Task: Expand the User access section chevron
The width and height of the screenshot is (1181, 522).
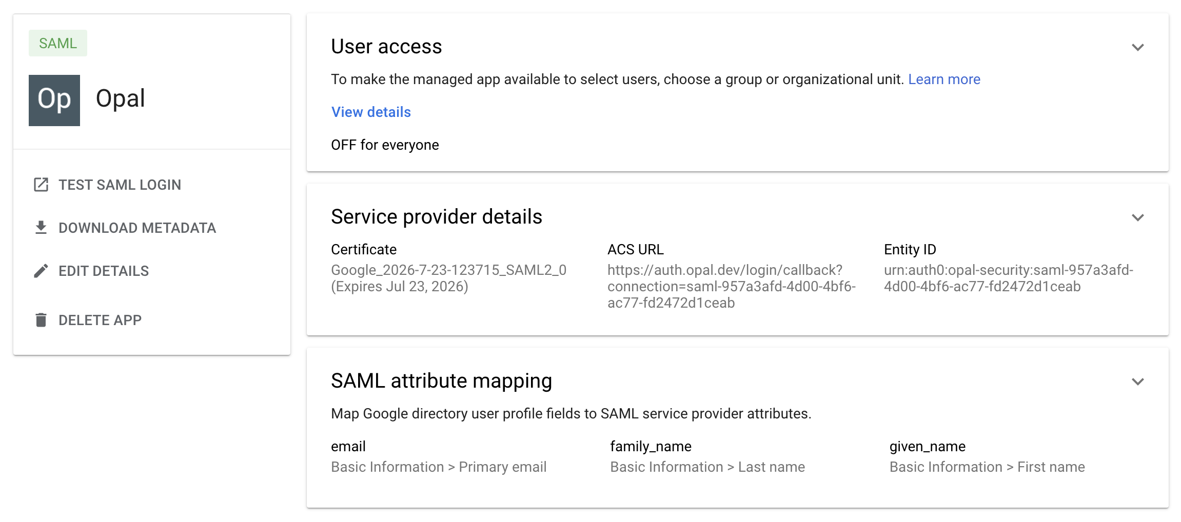Action: tap(1138, 47)
